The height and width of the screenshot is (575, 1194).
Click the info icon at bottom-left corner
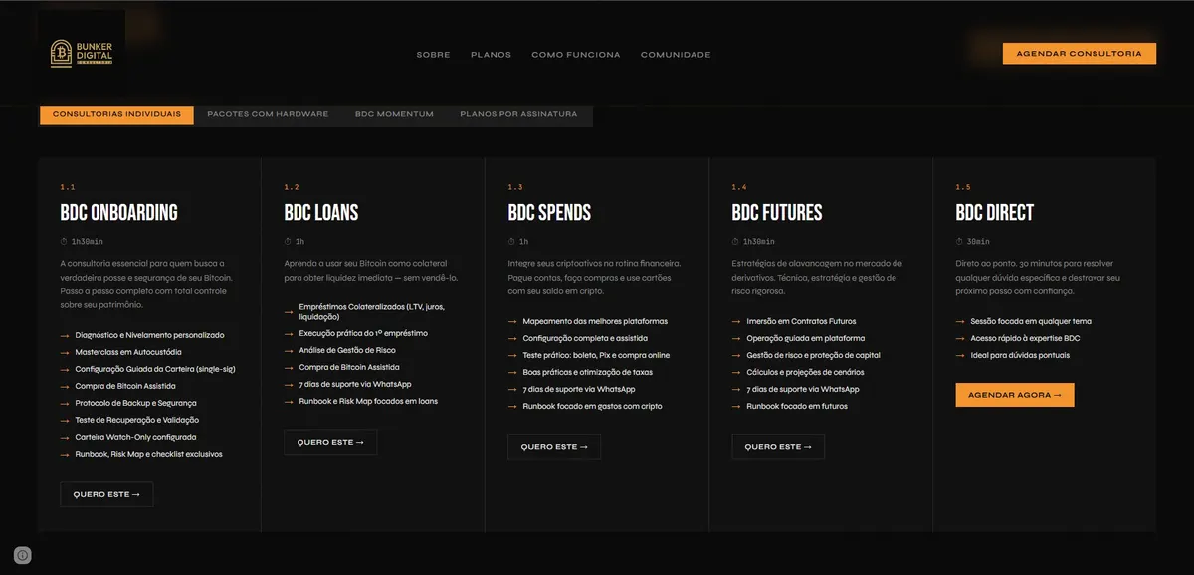[23, 555]
